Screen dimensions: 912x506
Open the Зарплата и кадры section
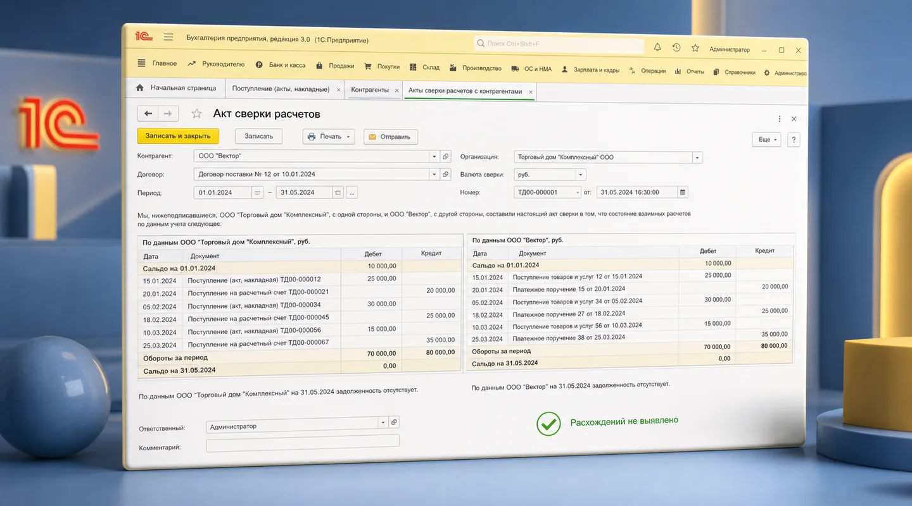(x=590, y=70)
